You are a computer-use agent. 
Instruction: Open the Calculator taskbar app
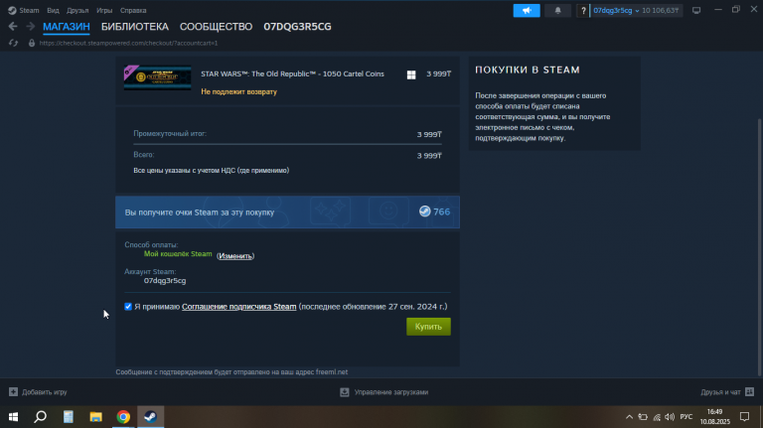[x=69, y=417]
